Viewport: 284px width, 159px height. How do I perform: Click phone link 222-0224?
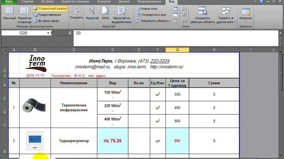[x=160, y=61]
